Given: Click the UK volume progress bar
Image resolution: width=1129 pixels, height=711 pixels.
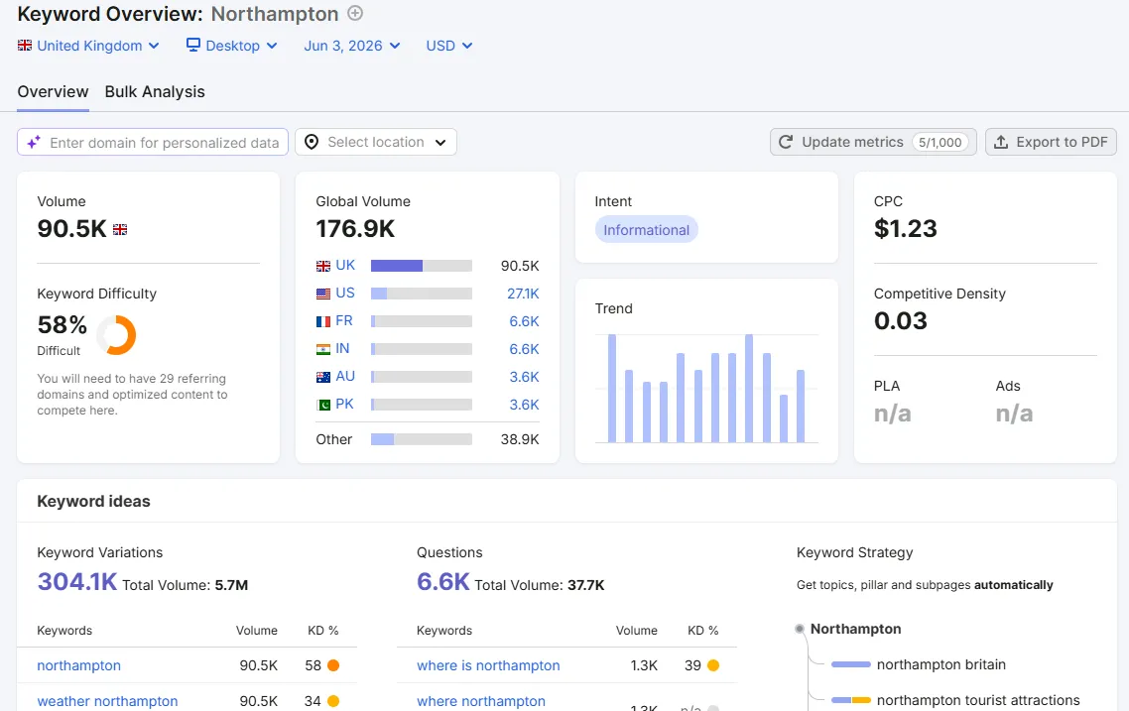Looking at the screenshot, I should pyautogui.click(x=422, y=266).
